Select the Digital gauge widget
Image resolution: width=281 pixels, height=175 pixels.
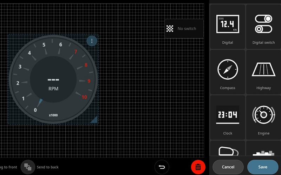tap(227, 27)
